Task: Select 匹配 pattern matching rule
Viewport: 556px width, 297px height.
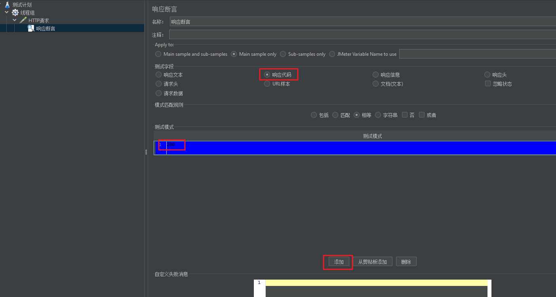Action: pyautogui.click(x=341, y=115)
